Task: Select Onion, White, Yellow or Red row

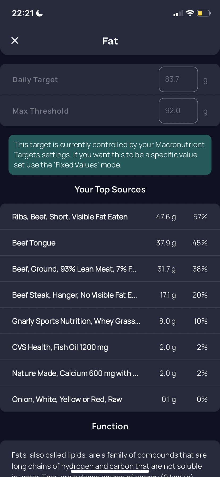Action: pos(110,399)
